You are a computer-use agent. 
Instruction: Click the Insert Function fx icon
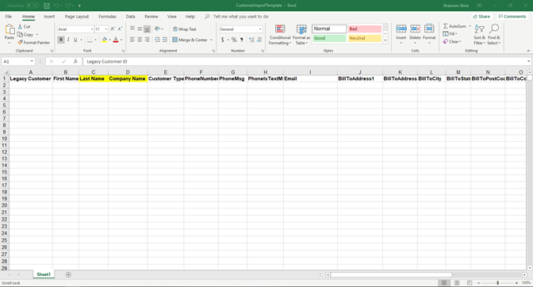point(75,62)
